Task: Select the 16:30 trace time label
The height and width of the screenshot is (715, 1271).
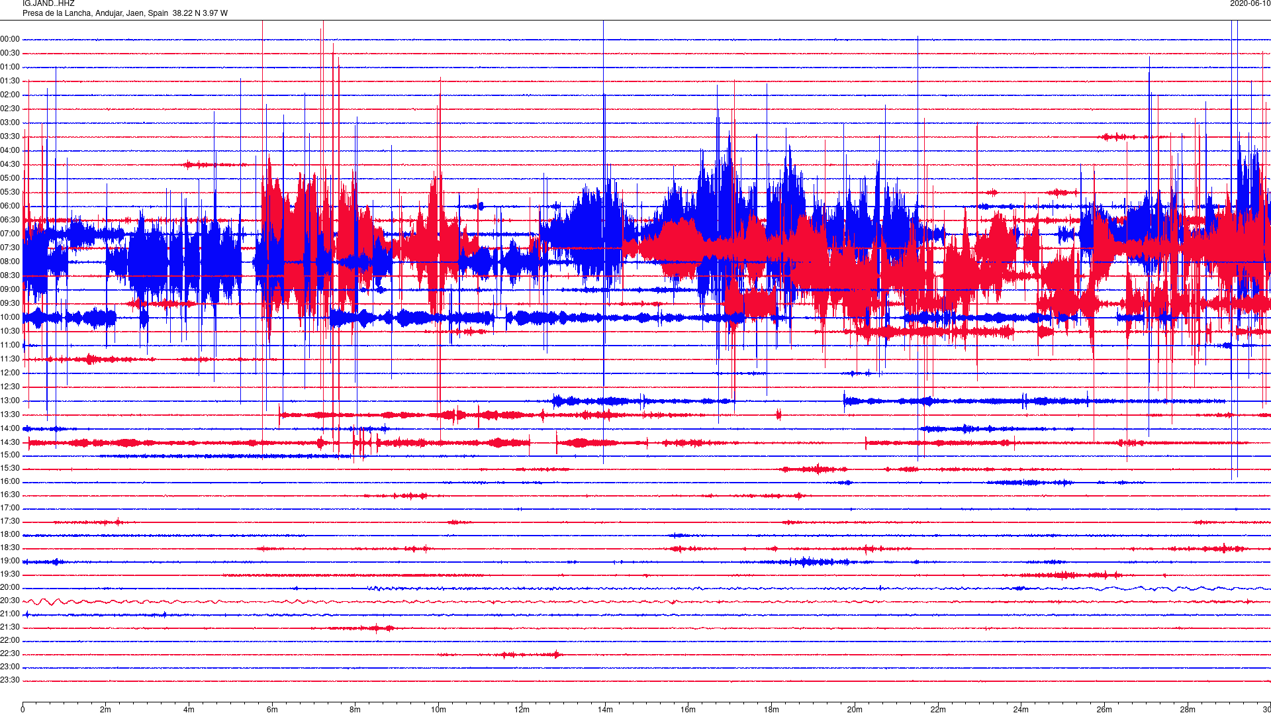Action: [10, 495]
